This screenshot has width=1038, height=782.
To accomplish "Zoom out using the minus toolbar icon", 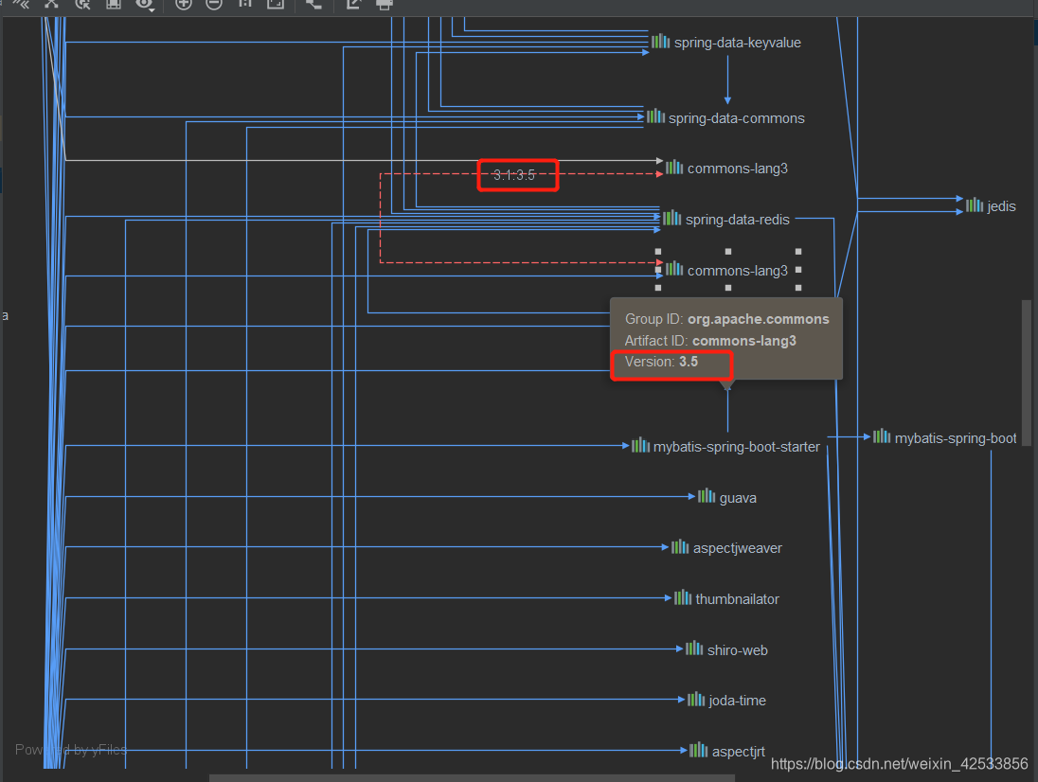I will 214,4.
